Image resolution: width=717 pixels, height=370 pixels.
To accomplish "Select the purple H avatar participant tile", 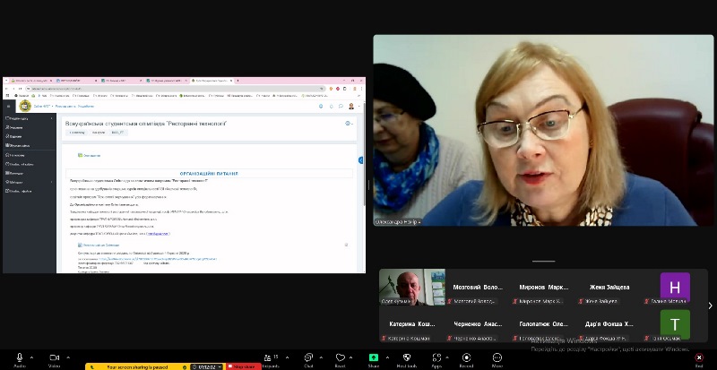I will (x=674, y=288).
